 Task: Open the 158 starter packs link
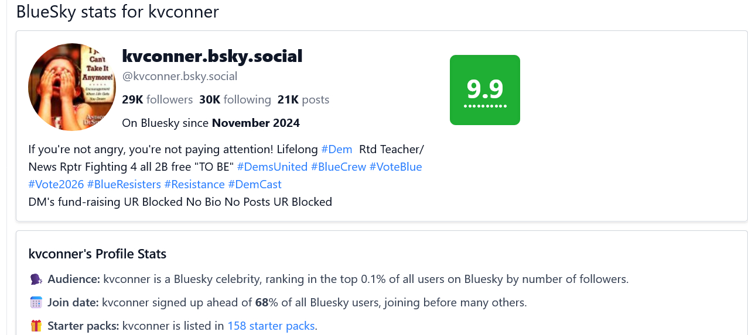271,326
